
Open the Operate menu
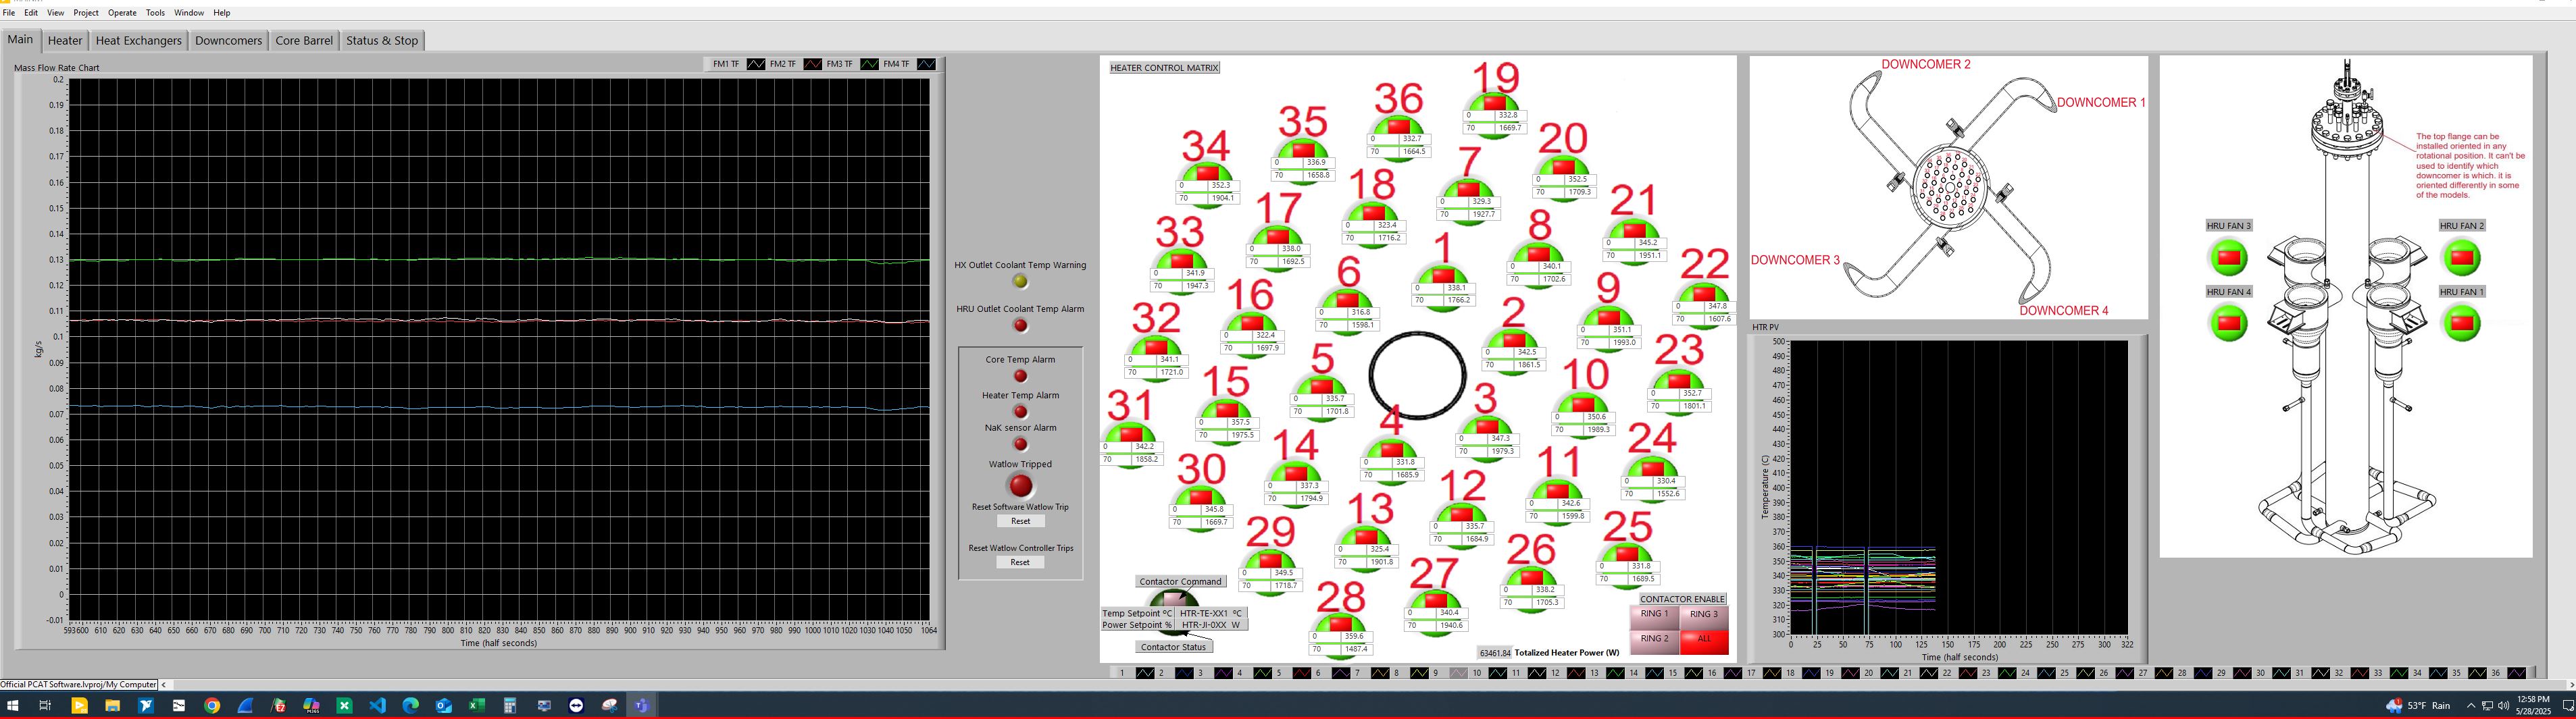coord(122,13)
